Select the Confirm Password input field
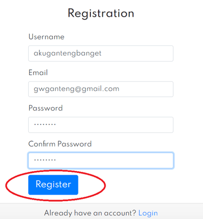203x219 pixels. click(x=101, y=161)
